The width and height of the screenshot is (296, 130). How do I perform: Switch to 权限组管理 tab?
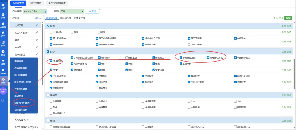(19, 3)
